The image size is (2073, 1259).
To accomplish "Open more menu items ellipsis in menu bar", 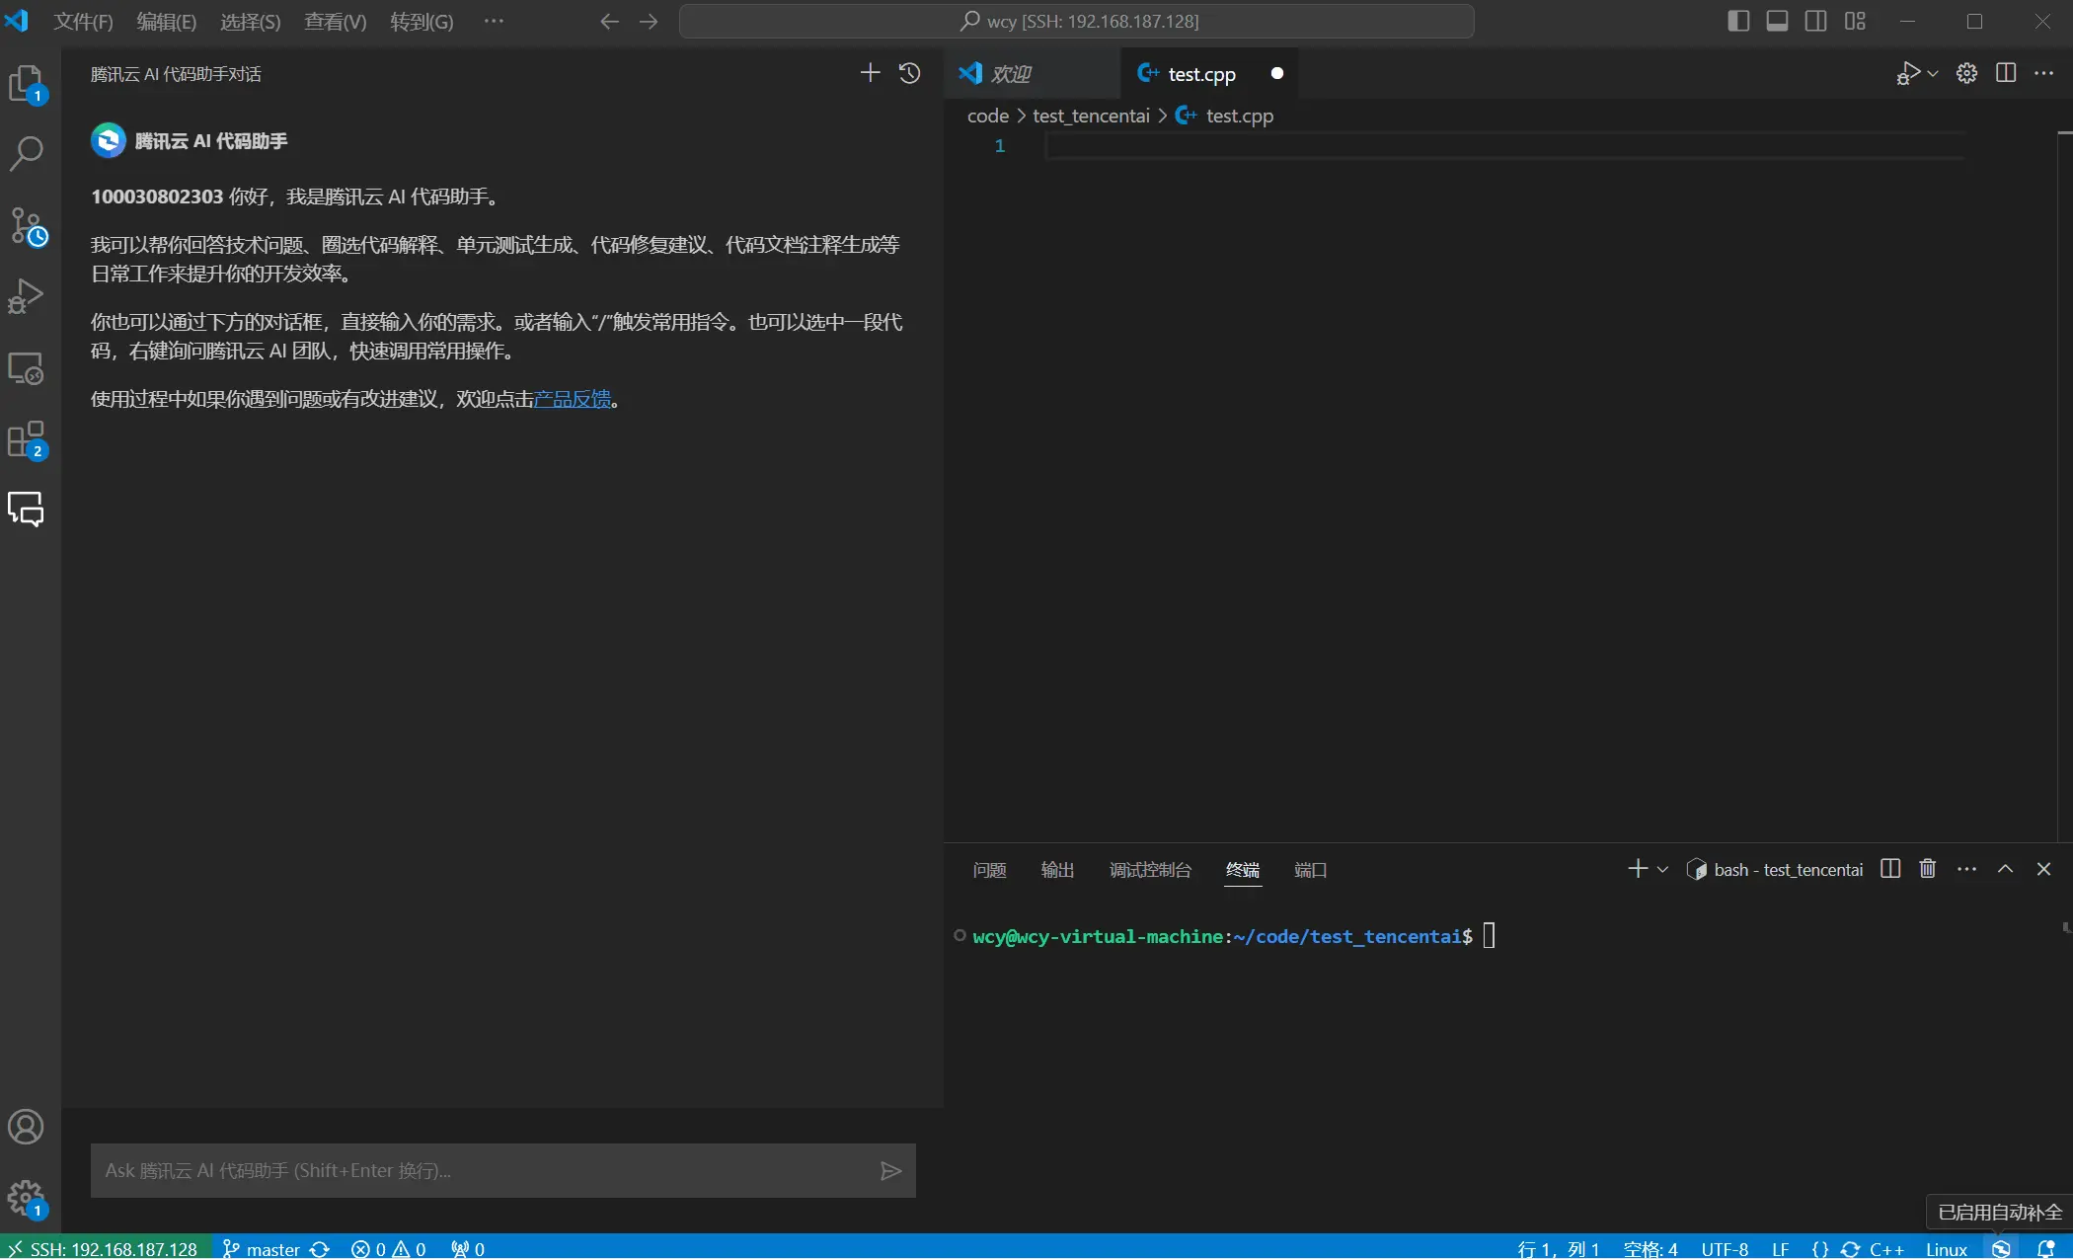I will point(494,22).
